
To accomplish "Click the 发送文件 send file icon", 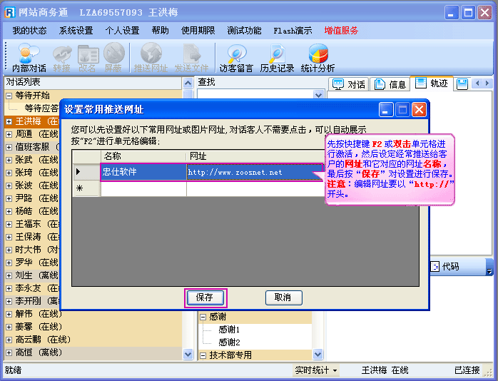I will click(192, 58).
